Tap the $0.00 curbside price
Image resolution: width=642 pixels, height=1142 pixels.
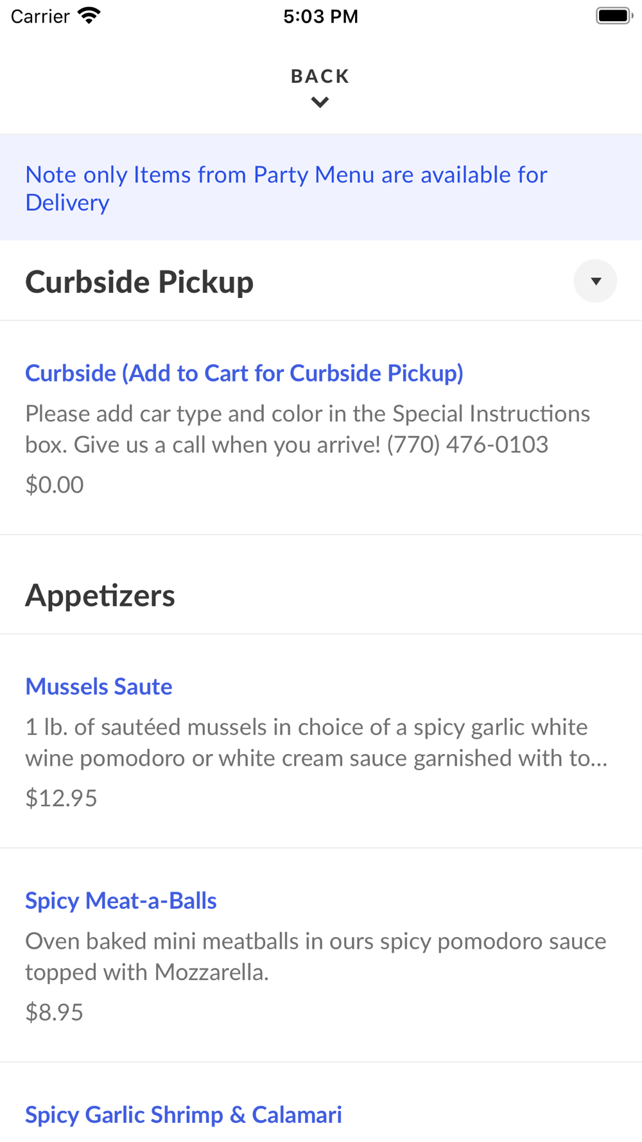tap(54, 484)
